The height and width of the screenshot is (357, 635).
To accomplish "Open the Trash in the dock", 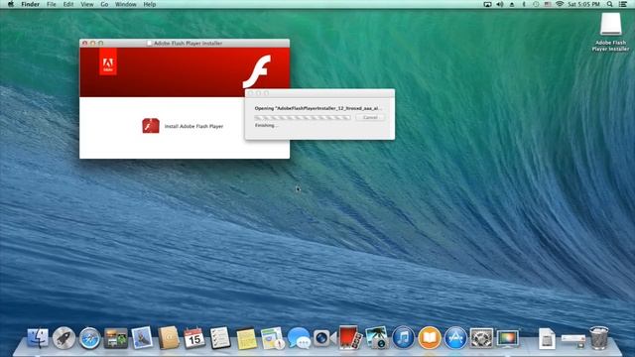I will [x=598, y=337].
